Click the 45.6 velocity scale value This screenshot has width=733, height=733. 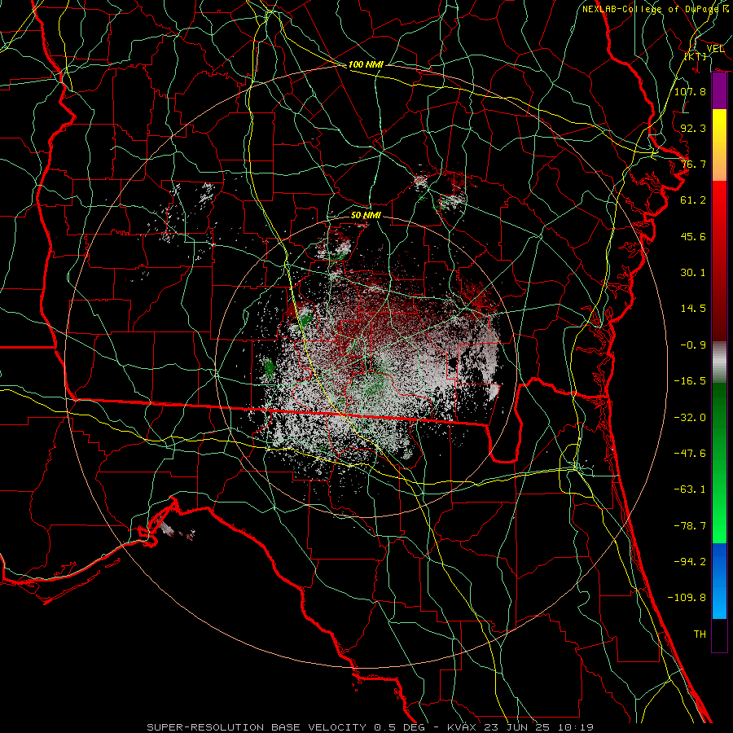point(693,236)
